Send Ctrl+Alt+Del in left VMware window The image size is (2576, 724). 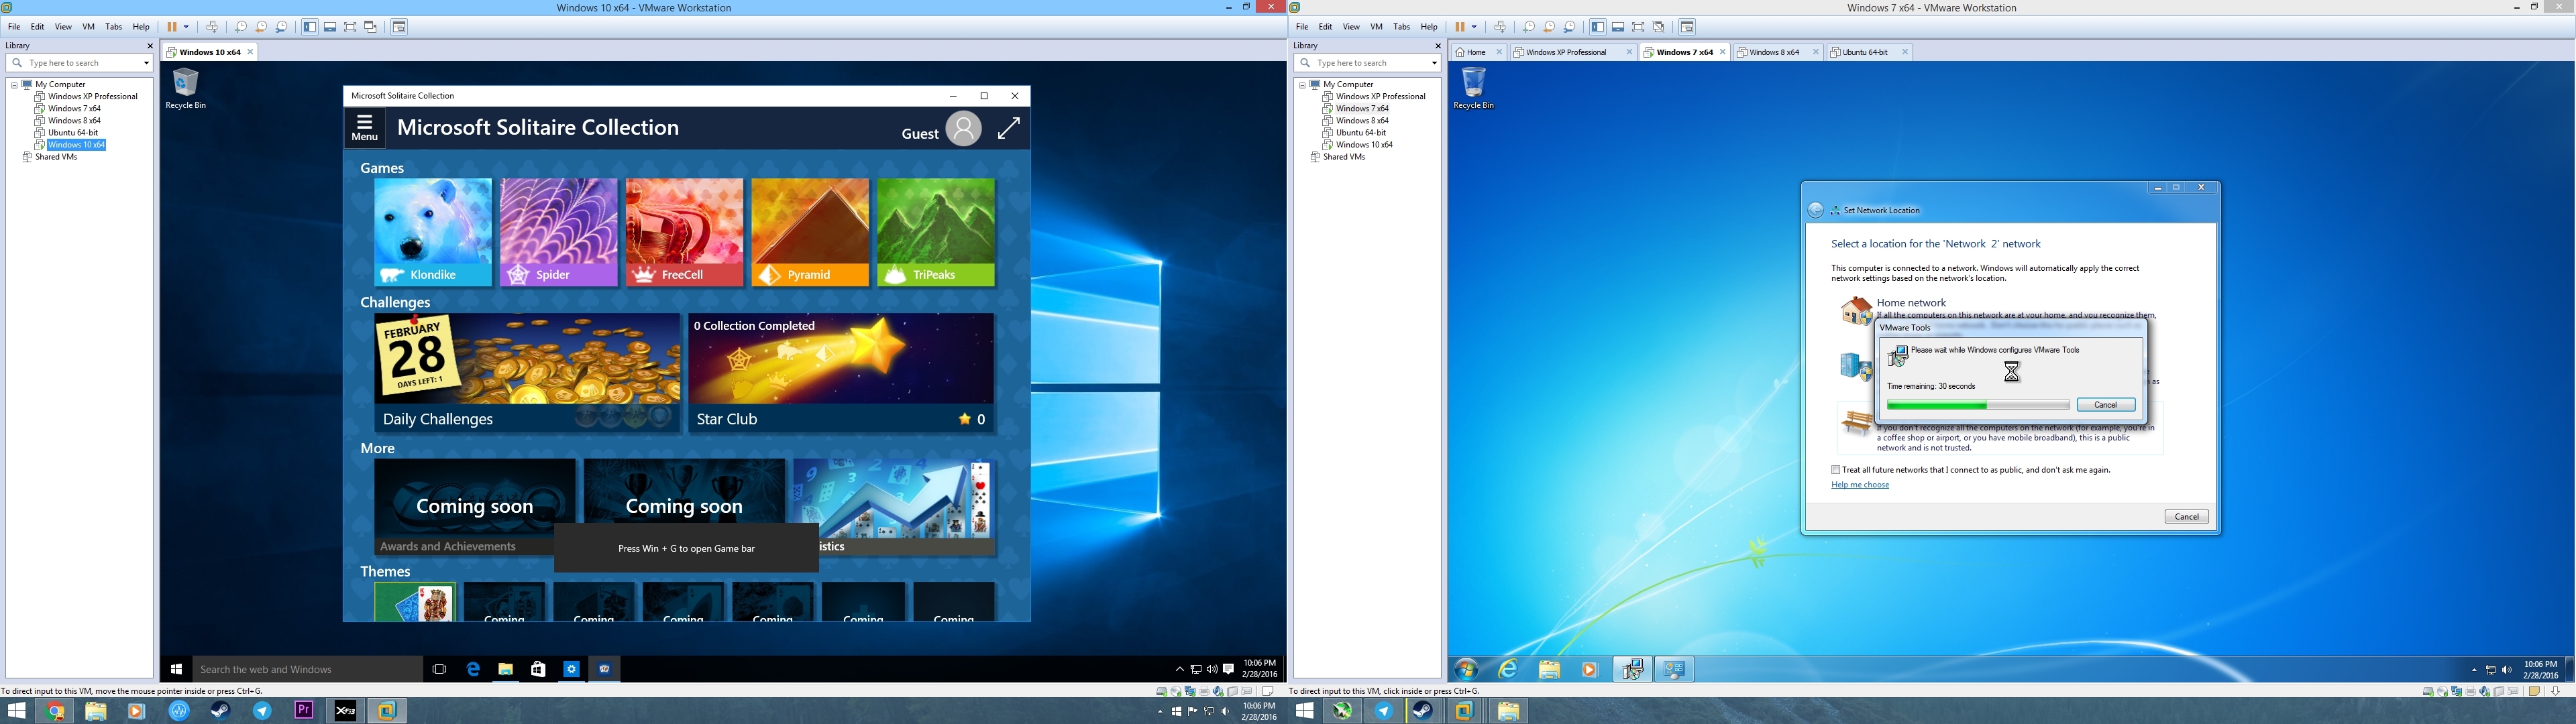click(212, 27)
